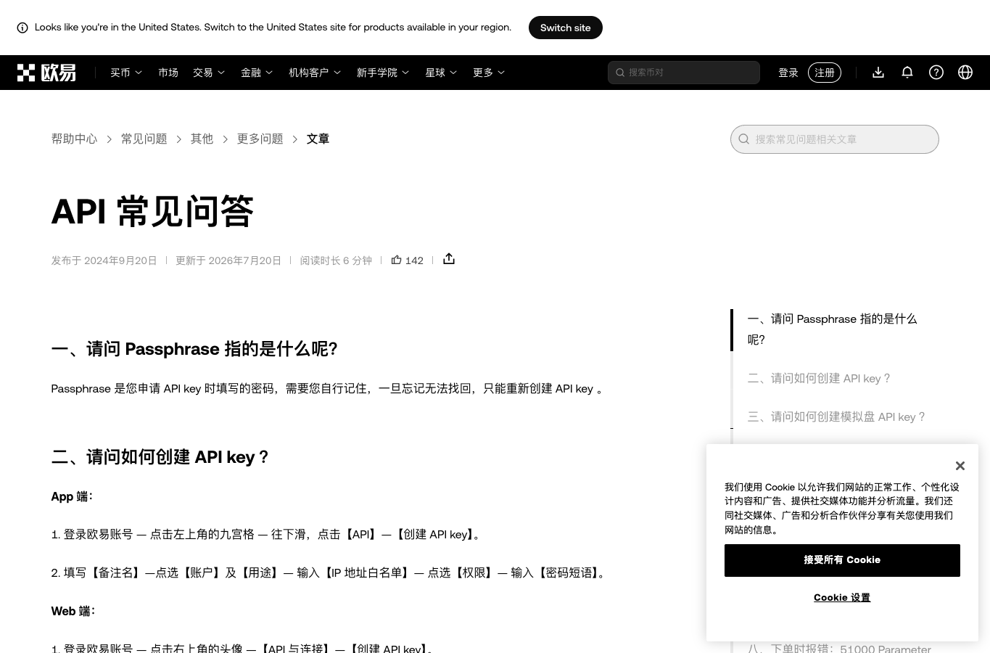Click magnifier icon in market search bar
990x653 pixels.
pos(620,73)
